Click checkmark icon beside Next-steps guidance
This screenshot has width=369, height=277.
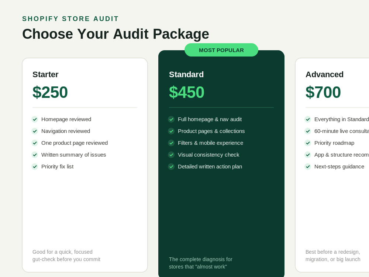point(308,167)
